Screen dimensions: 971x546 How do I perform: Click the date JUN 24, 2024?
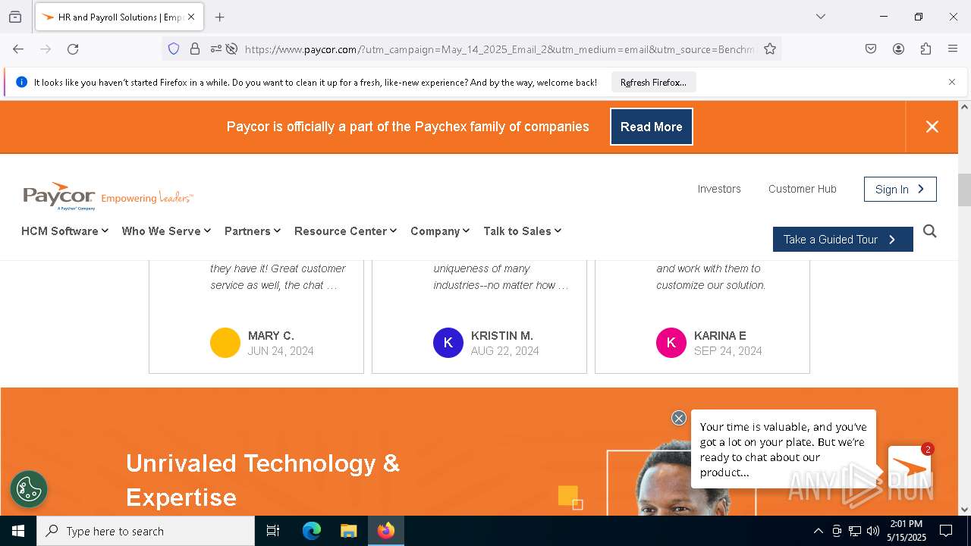tap(280, 351)
